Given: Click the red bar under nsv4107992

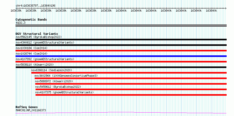Looking at the screenshot, I should (x=121, y=62).
